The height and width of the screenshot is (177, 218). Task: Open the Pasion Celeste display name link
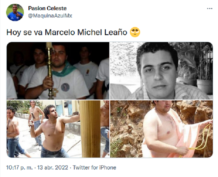[47, 8]
